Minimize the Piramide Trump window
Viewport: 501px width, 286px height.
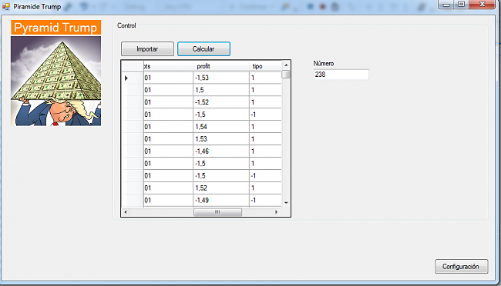(x=446, y=5)
